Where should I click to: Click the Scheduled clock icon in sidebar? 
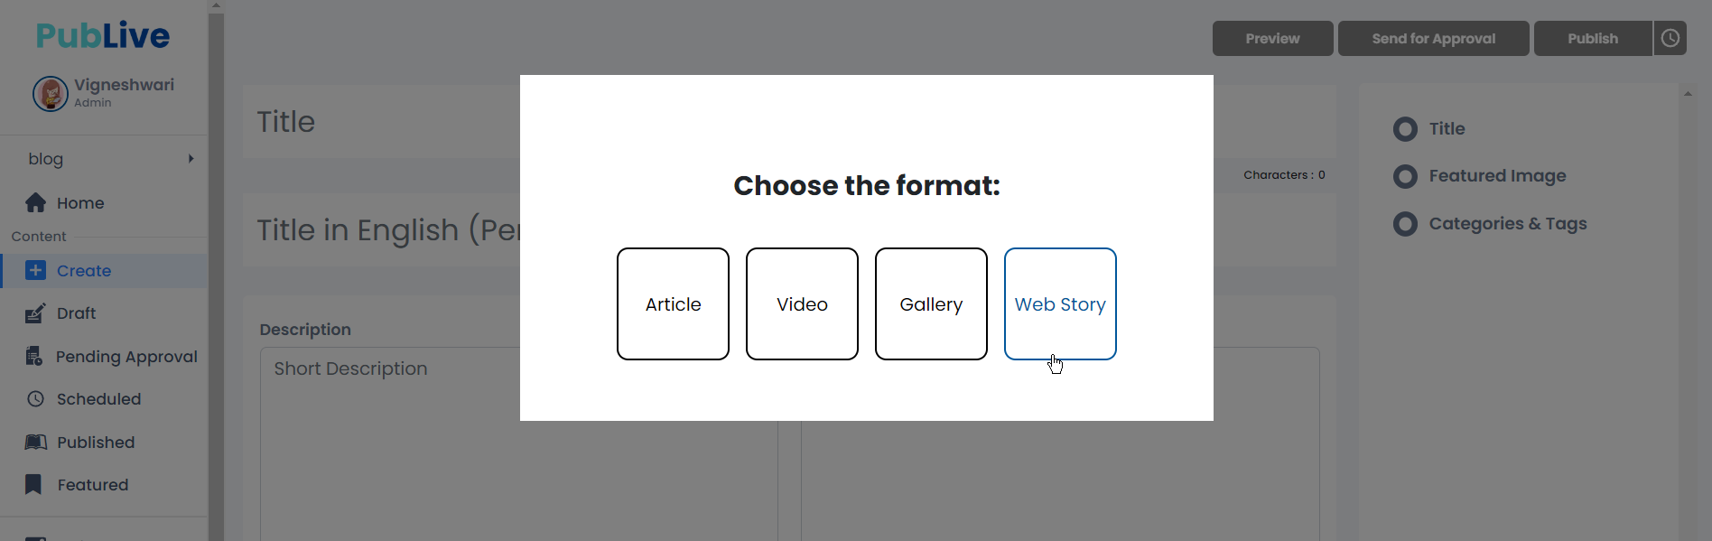coord(35,398)
